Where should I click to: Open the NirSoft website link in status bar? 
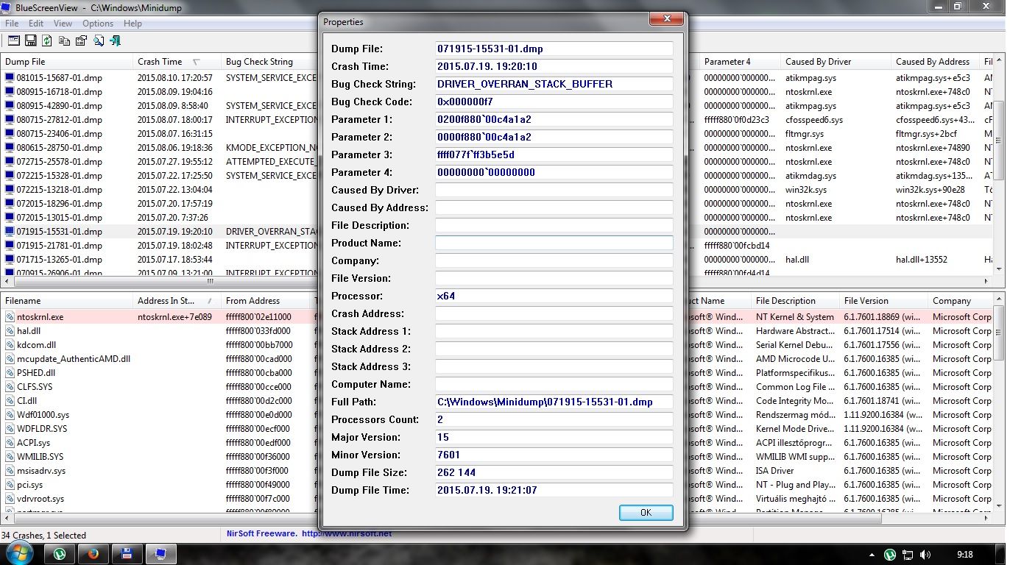[346, 533]
